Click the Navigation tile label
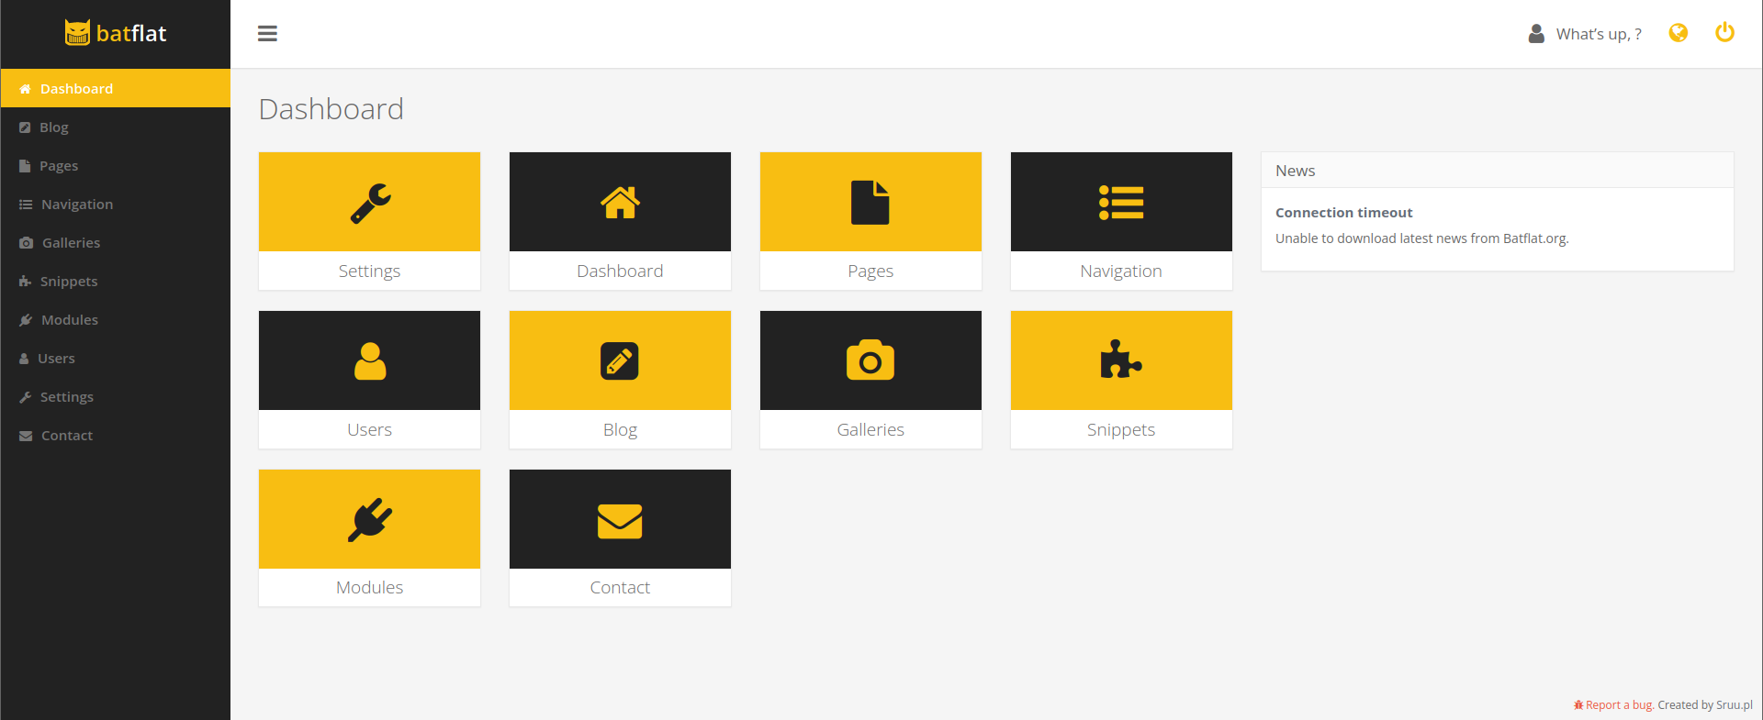Viewport: 1763px width, 720px height. (x=1121, y=271)
